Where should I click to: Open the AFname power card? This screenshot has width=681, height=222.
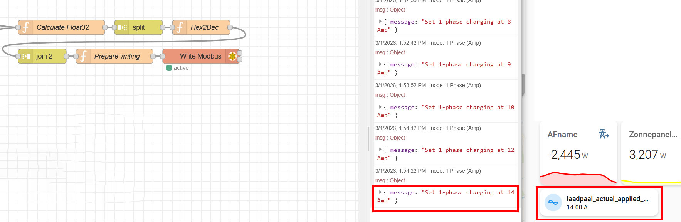(x=578, y=153)
